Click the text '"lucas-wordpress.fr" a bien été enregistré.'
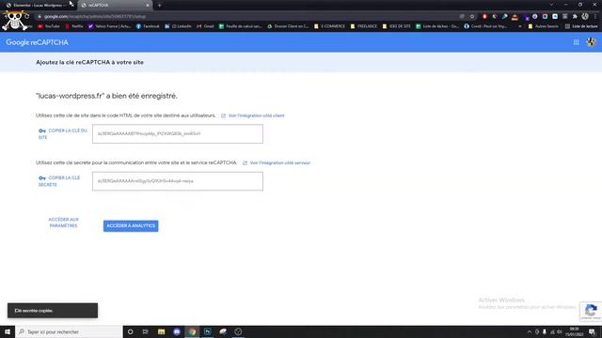 pyautogui.click(x=106, y=96)
